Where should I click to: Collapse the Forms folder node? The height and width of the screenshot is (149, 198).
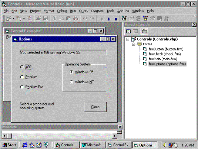(x=134, y=44)
